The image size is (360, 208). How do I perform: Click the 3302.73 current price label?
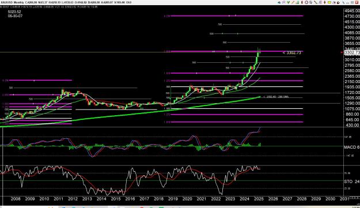[292, 52]
